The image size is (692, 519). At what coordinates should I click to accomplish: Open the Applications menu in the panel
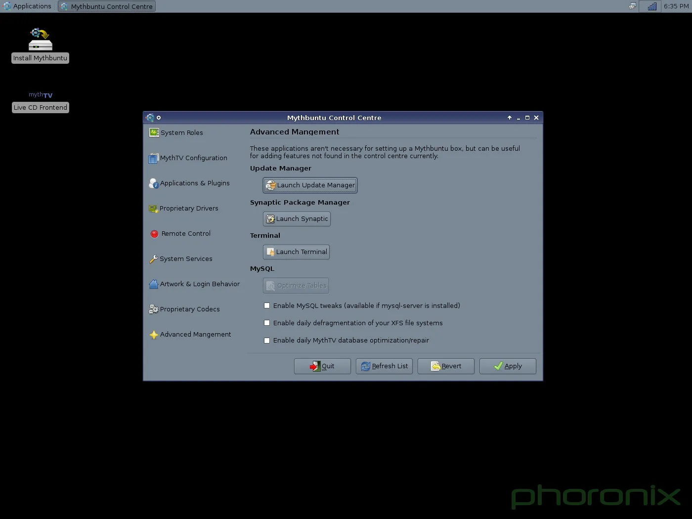(27, 6)
